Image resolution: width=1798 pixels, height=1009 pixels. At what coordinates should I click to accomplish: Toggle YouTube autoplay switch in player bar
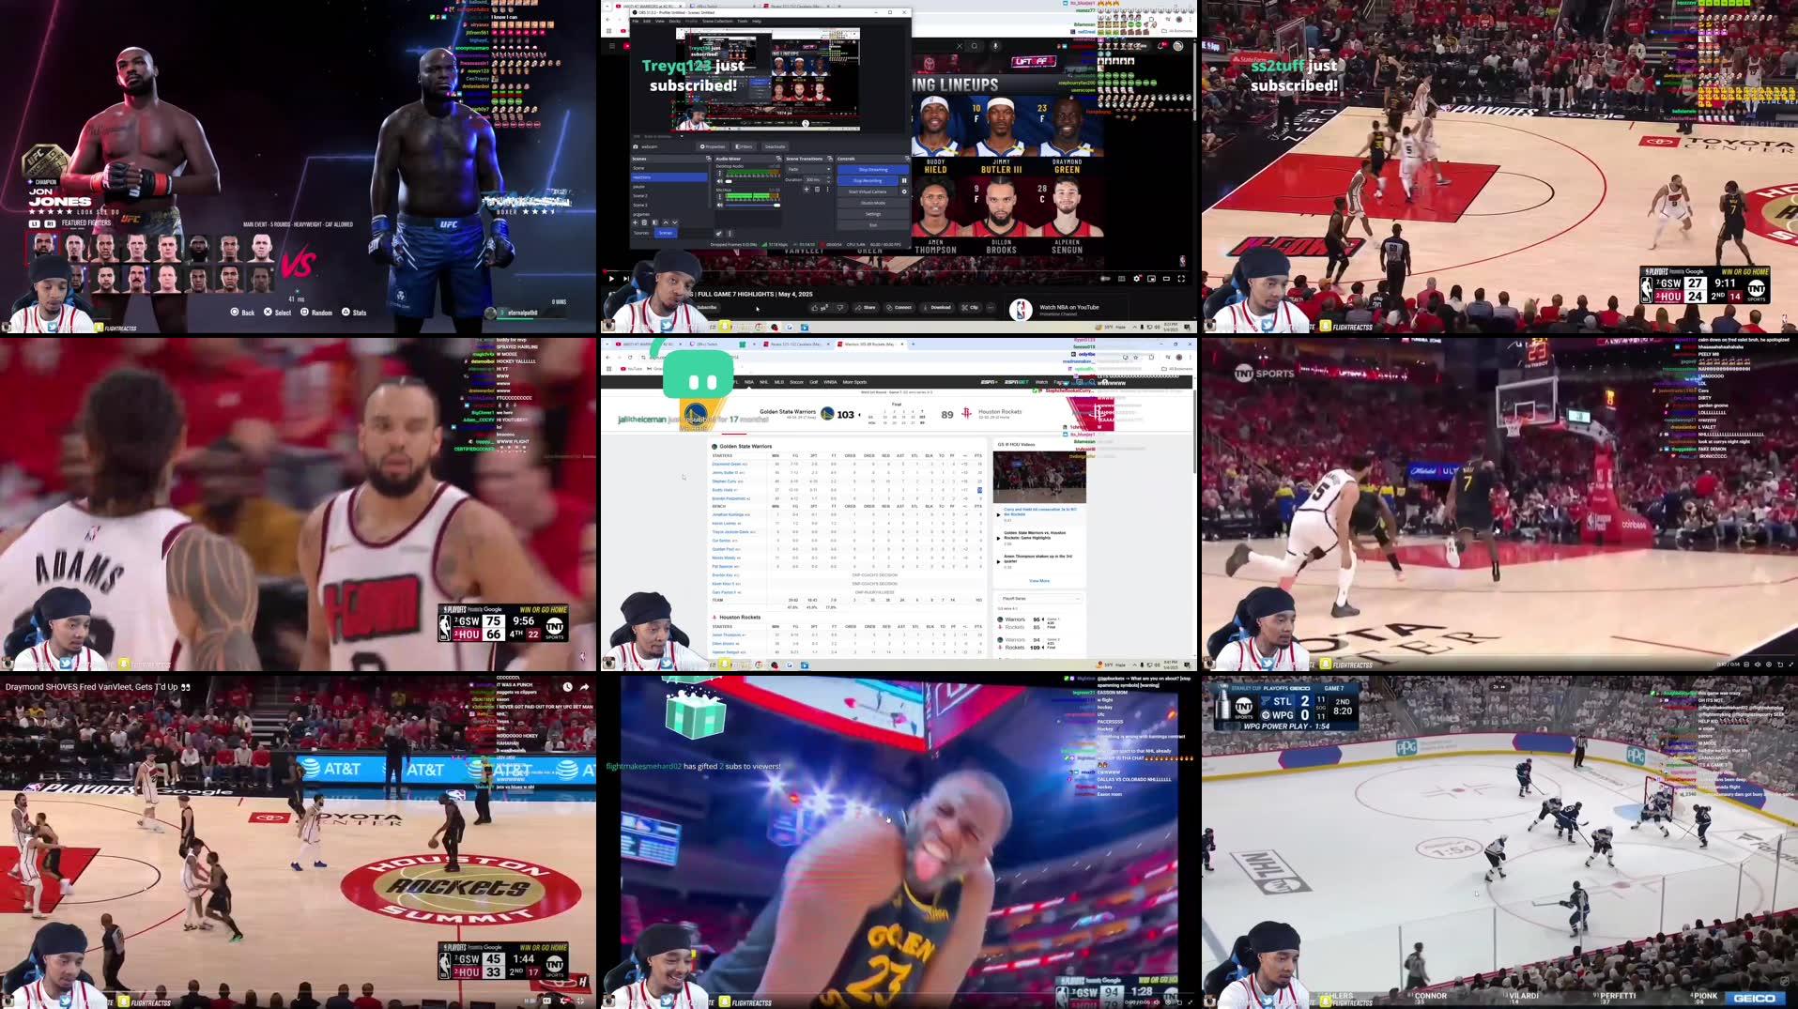[x=1105, y=279]
